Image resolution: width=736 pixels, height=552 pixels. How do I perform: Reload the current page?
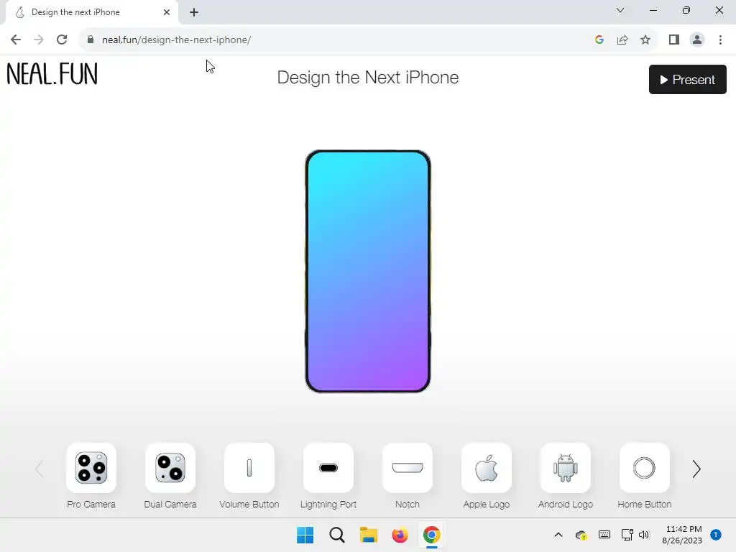(62, 40)
